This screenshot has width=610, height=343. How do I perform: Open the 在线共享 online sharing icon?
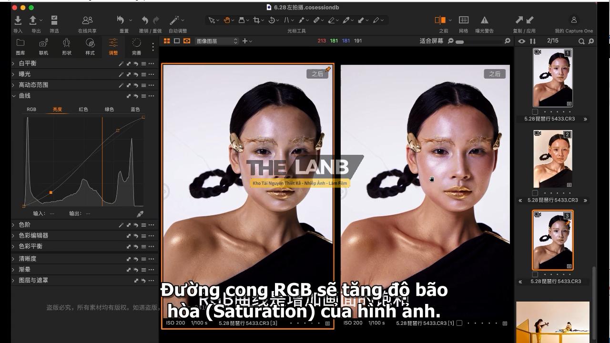87,20
